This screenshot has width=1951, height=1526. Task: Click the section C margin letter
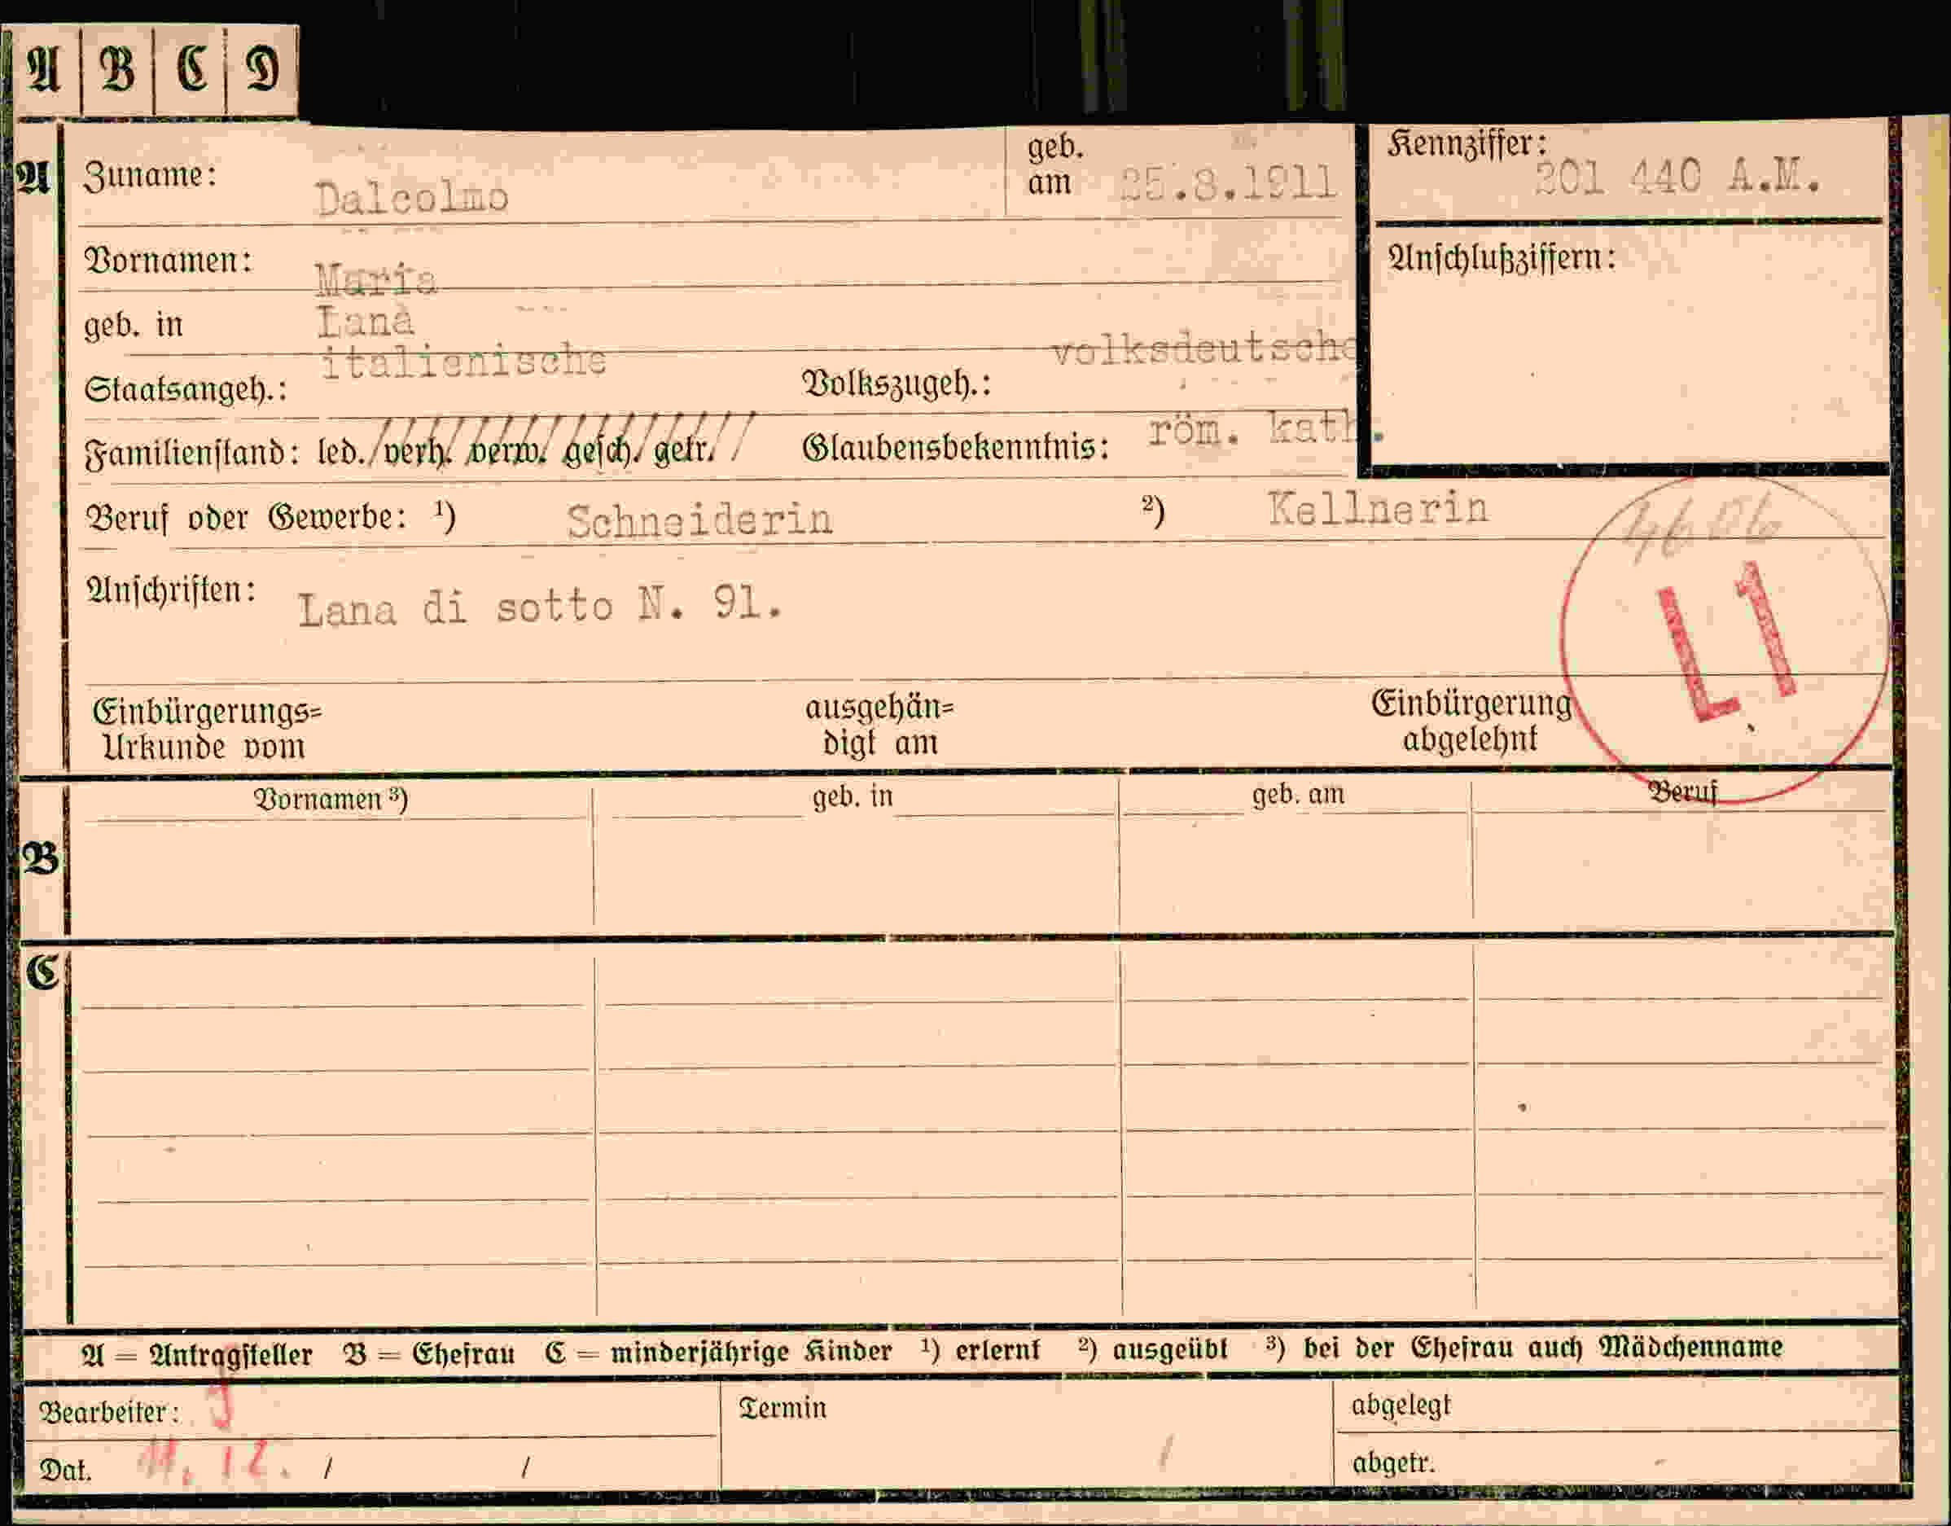42,972
